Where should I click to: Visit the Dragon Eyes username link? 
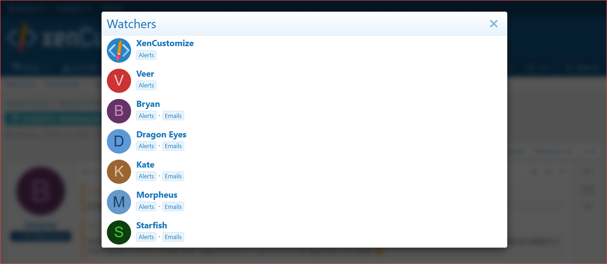pyautogui.click(x=161, y=134)
